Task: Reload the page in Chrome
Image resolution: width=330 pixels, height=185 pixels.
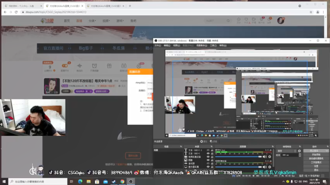Action: pyautogui.click(x=16, y=12)
